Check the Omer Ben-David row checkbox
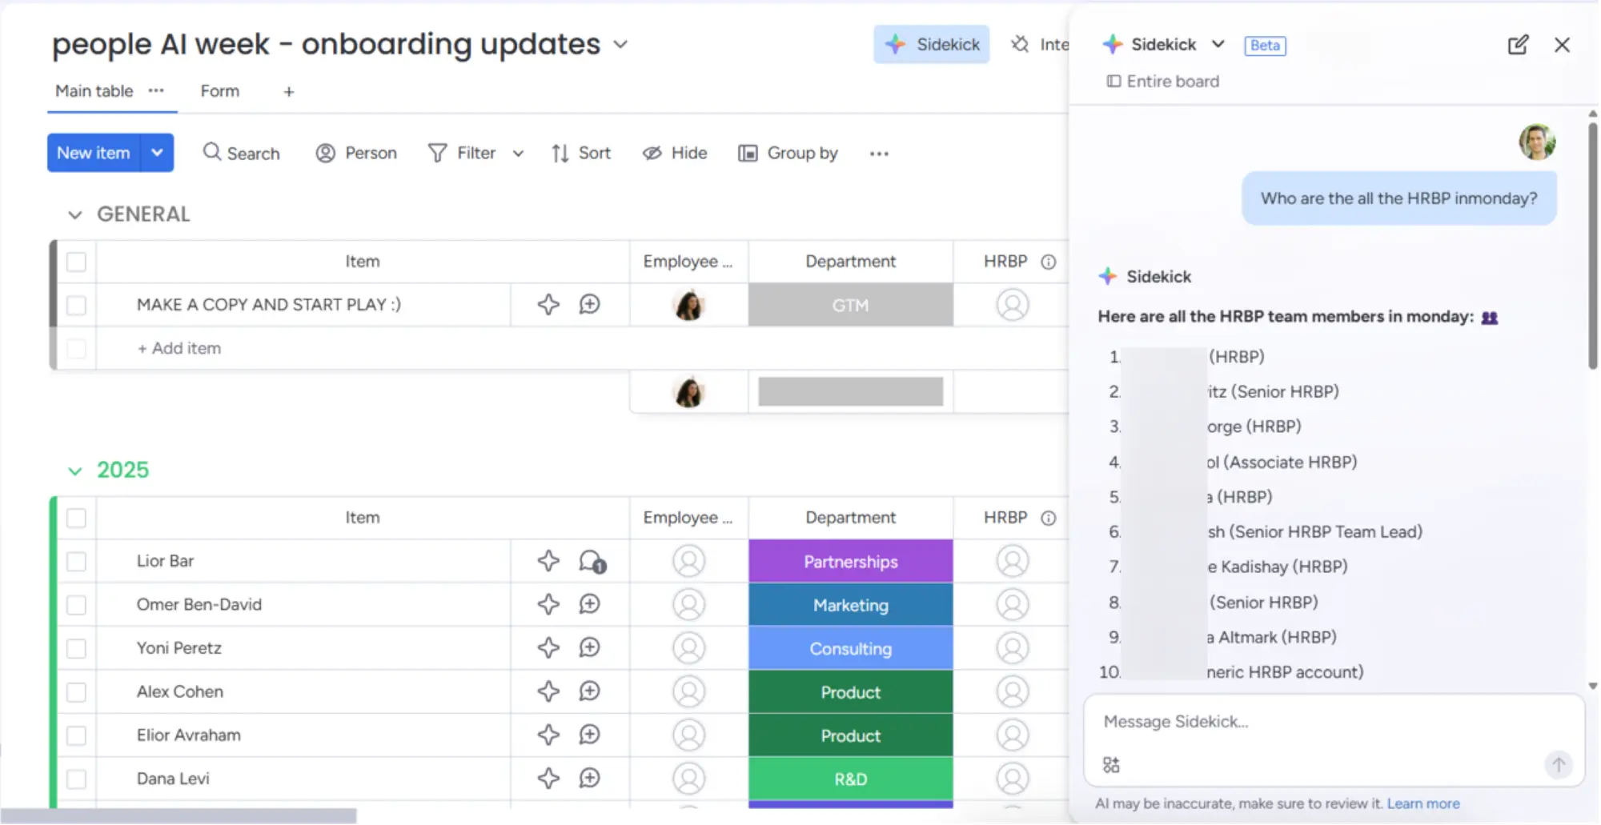The width and height of the screenshot is (1601, 825). pyautogui.click(x=76, y=605)
